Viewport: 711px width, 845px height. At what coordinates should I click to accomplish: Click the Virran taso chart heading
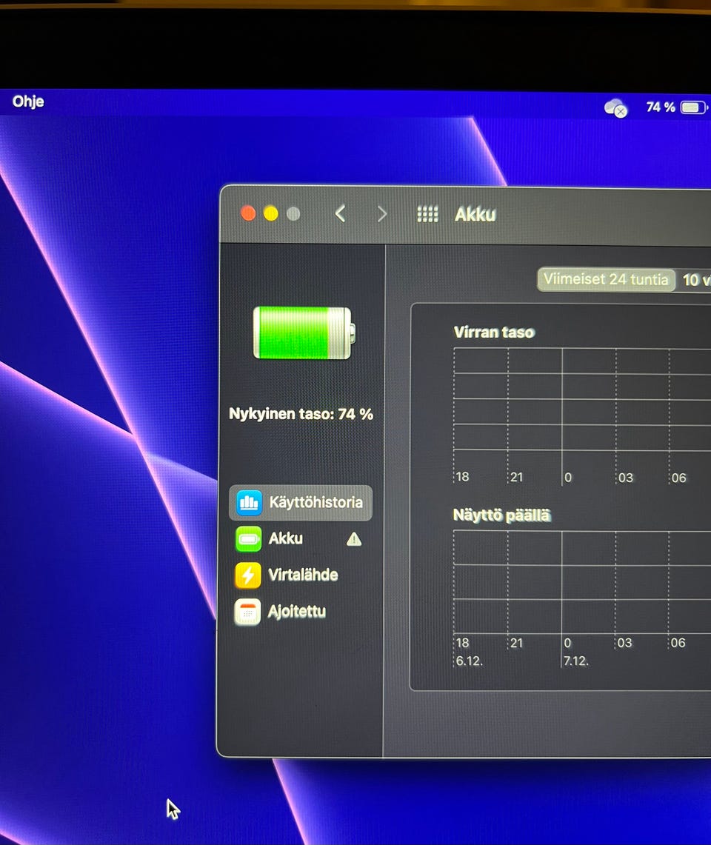click(494, 332)
